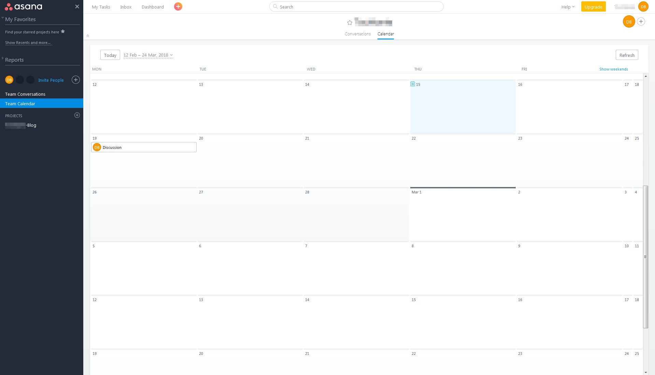
Task: Click the large DB member avatar below top bar
Action: point(629,21)
